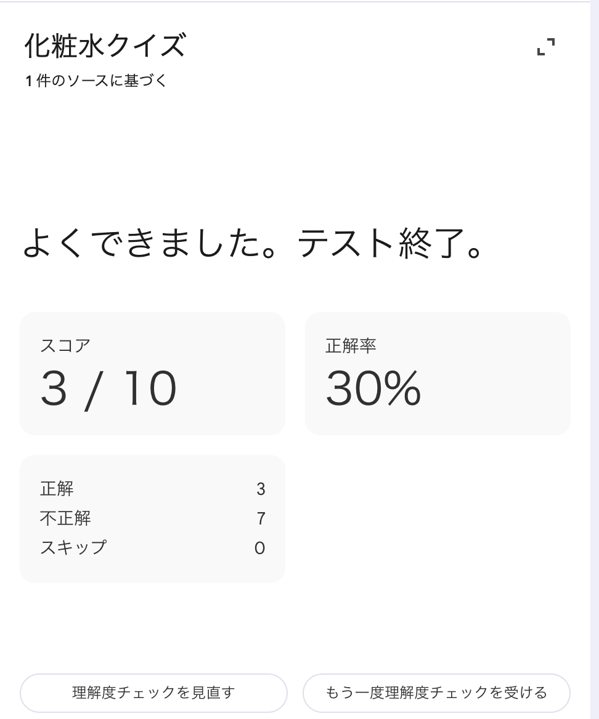
Task: Expand the quiz panel to fullscreen
Action: click(x=546, y=47)
